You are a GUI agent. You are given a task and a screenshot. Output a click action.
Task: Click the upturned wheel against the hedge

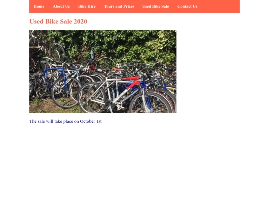click(57, 52)
